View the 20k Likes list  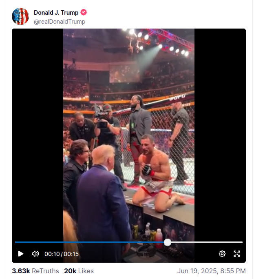pos(79,271)
